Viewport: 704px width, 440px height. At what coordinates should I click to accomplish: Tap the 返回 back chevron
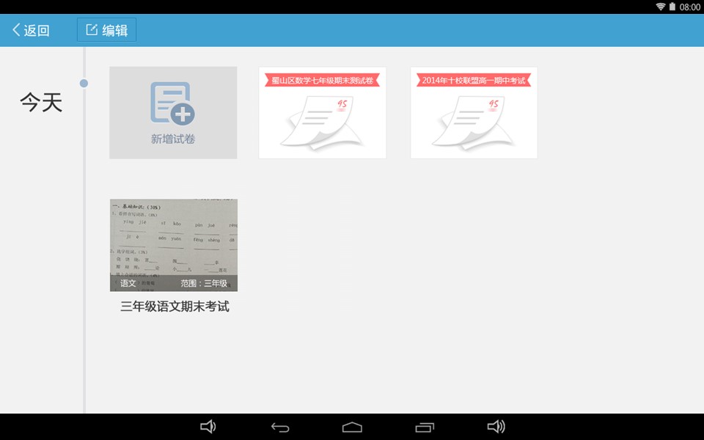pyautogui.click(x=16, y=30)
